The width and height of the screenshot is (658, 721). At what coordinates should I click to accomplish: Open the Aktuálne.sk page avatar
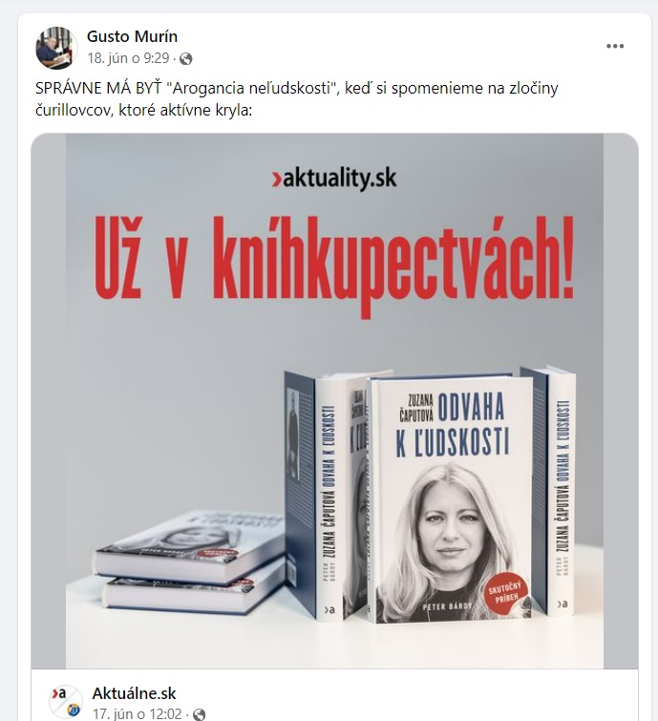(66, 702)
